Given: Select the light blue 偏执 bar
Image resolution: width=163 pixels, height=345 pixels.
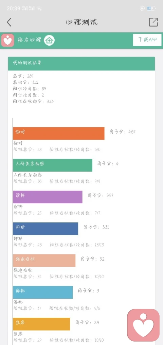Looking at the screenshot, I should coord(43,292).
